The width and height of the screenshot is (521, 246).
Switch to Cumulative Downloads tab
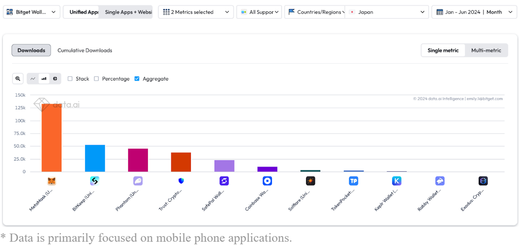(85, 50)
